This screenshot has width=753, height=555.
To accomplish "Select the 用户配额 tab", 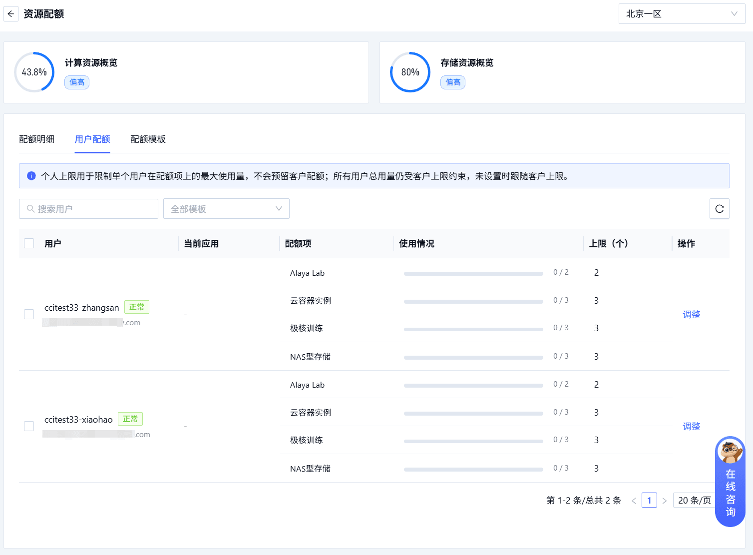I will (92, 139).
